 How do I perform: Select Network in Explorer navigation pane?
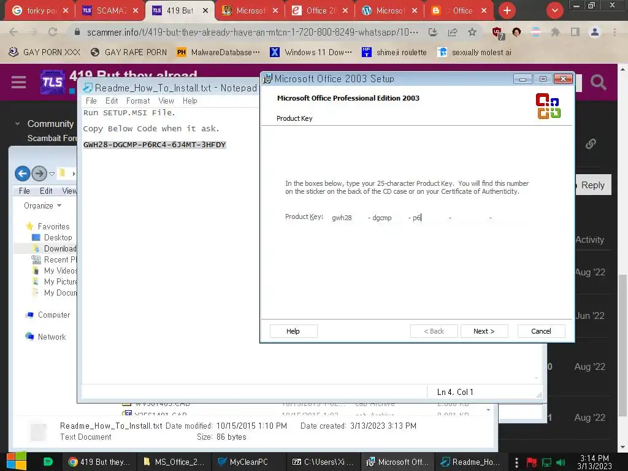[x=46, y=337]
